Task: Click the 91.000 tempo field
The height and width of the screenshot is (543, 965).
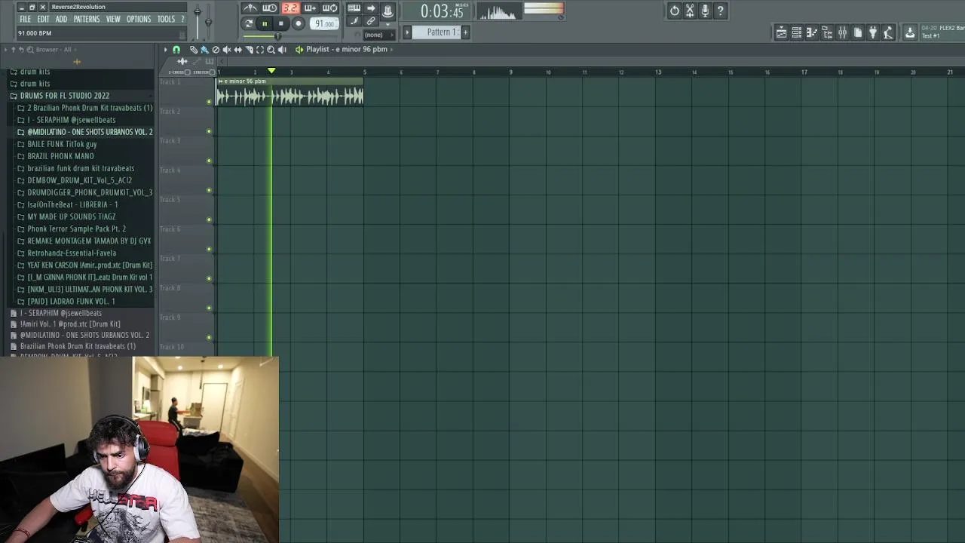Action: pos(324,24)
